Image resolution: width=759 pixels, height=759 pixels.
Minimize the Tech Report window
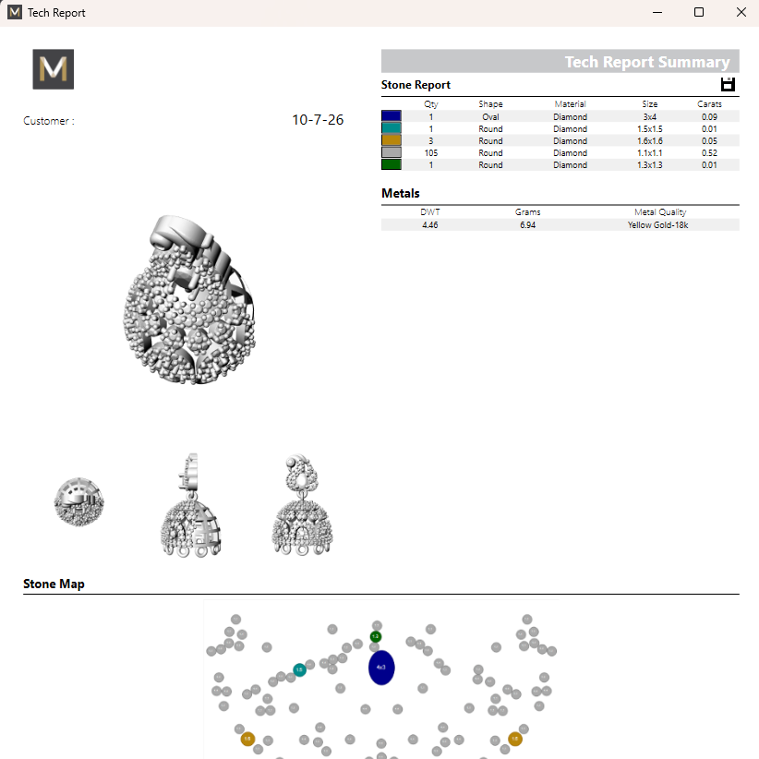[x=657, y=12]
